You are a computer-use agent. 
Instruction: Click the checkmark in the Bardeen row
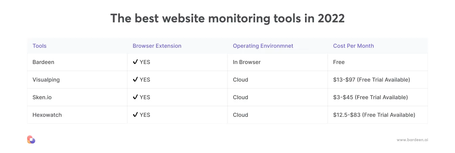pyautogui.click(x=135, y=62)
